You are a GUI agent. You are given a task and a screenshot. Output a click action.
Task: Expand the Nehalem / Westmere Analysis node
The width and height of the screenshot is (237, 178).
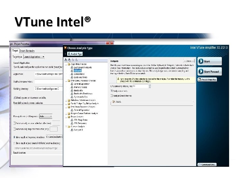click(x=66, y=100)
